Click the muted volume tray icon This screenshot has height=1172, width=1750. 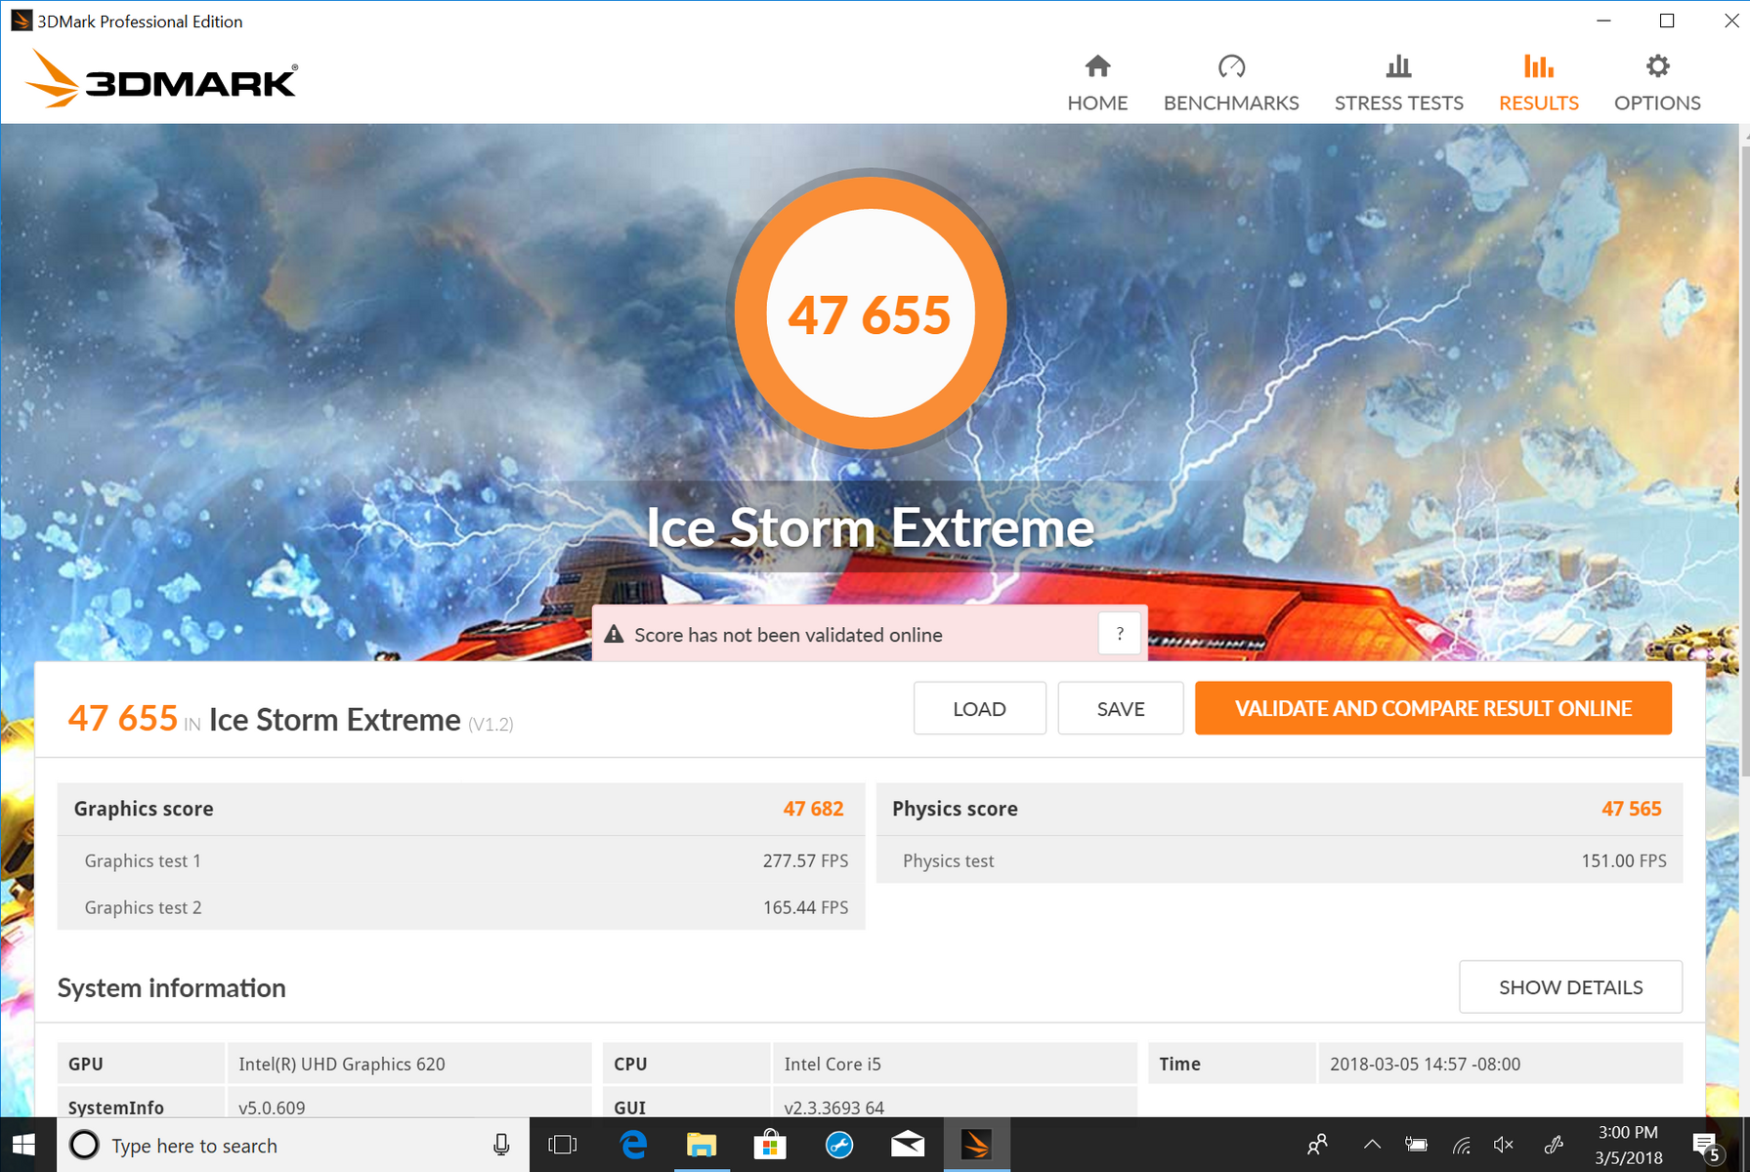[1504, 1145]
